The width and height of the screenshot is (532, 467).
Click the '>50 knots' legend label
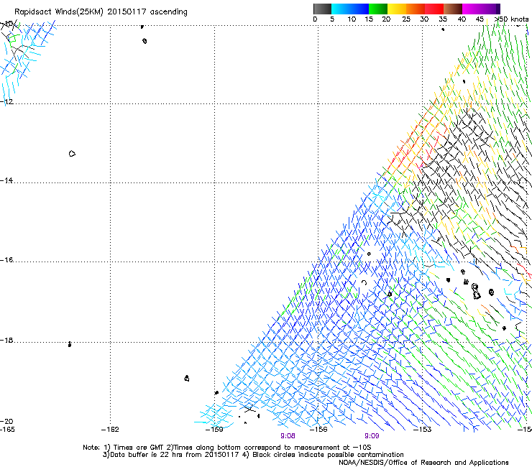(512, 19)
